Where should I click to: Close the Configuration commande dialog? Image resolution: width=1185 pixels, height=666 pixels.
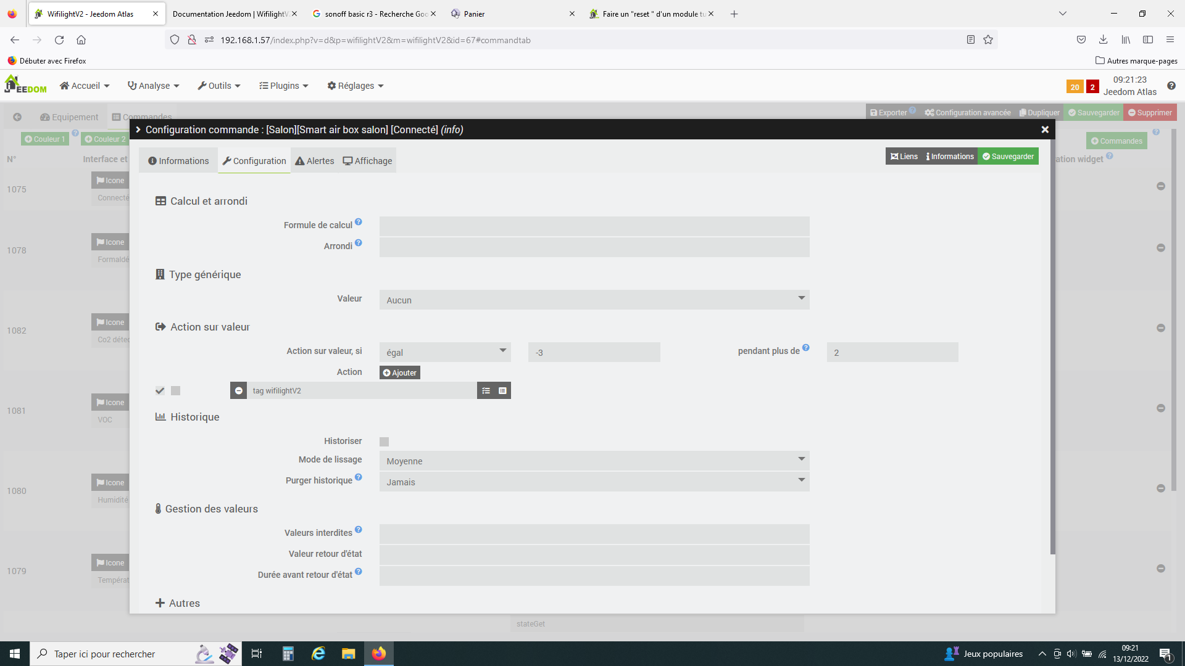click(x=1045, y=129)
